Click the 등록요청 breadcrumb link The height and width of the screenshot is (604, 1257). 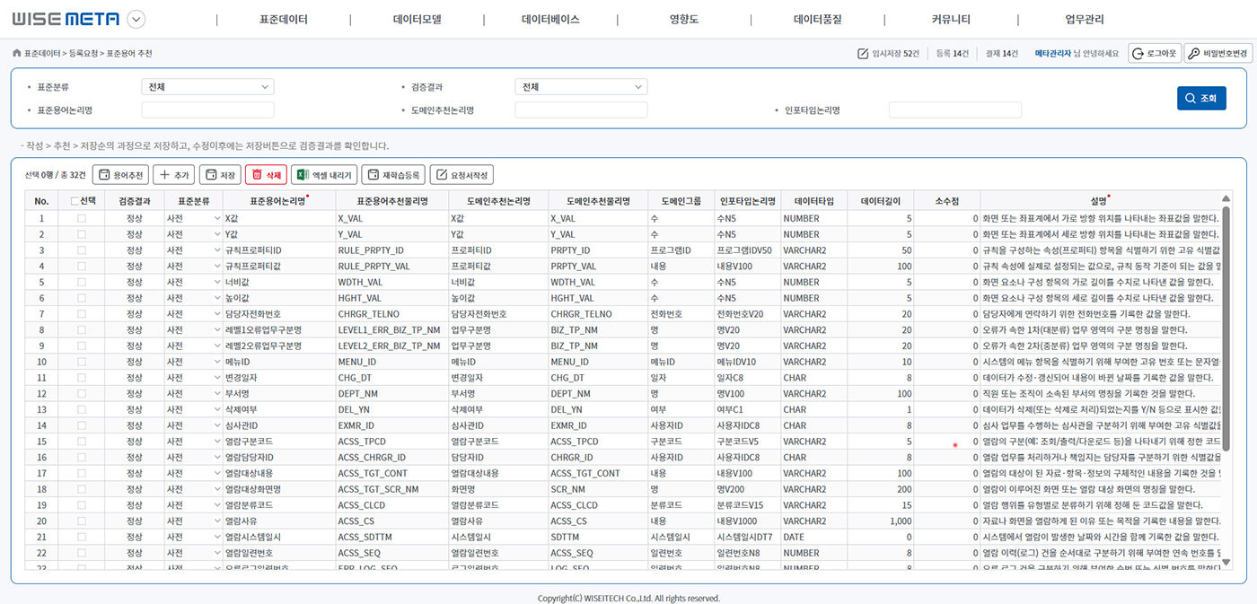(84, 54)
